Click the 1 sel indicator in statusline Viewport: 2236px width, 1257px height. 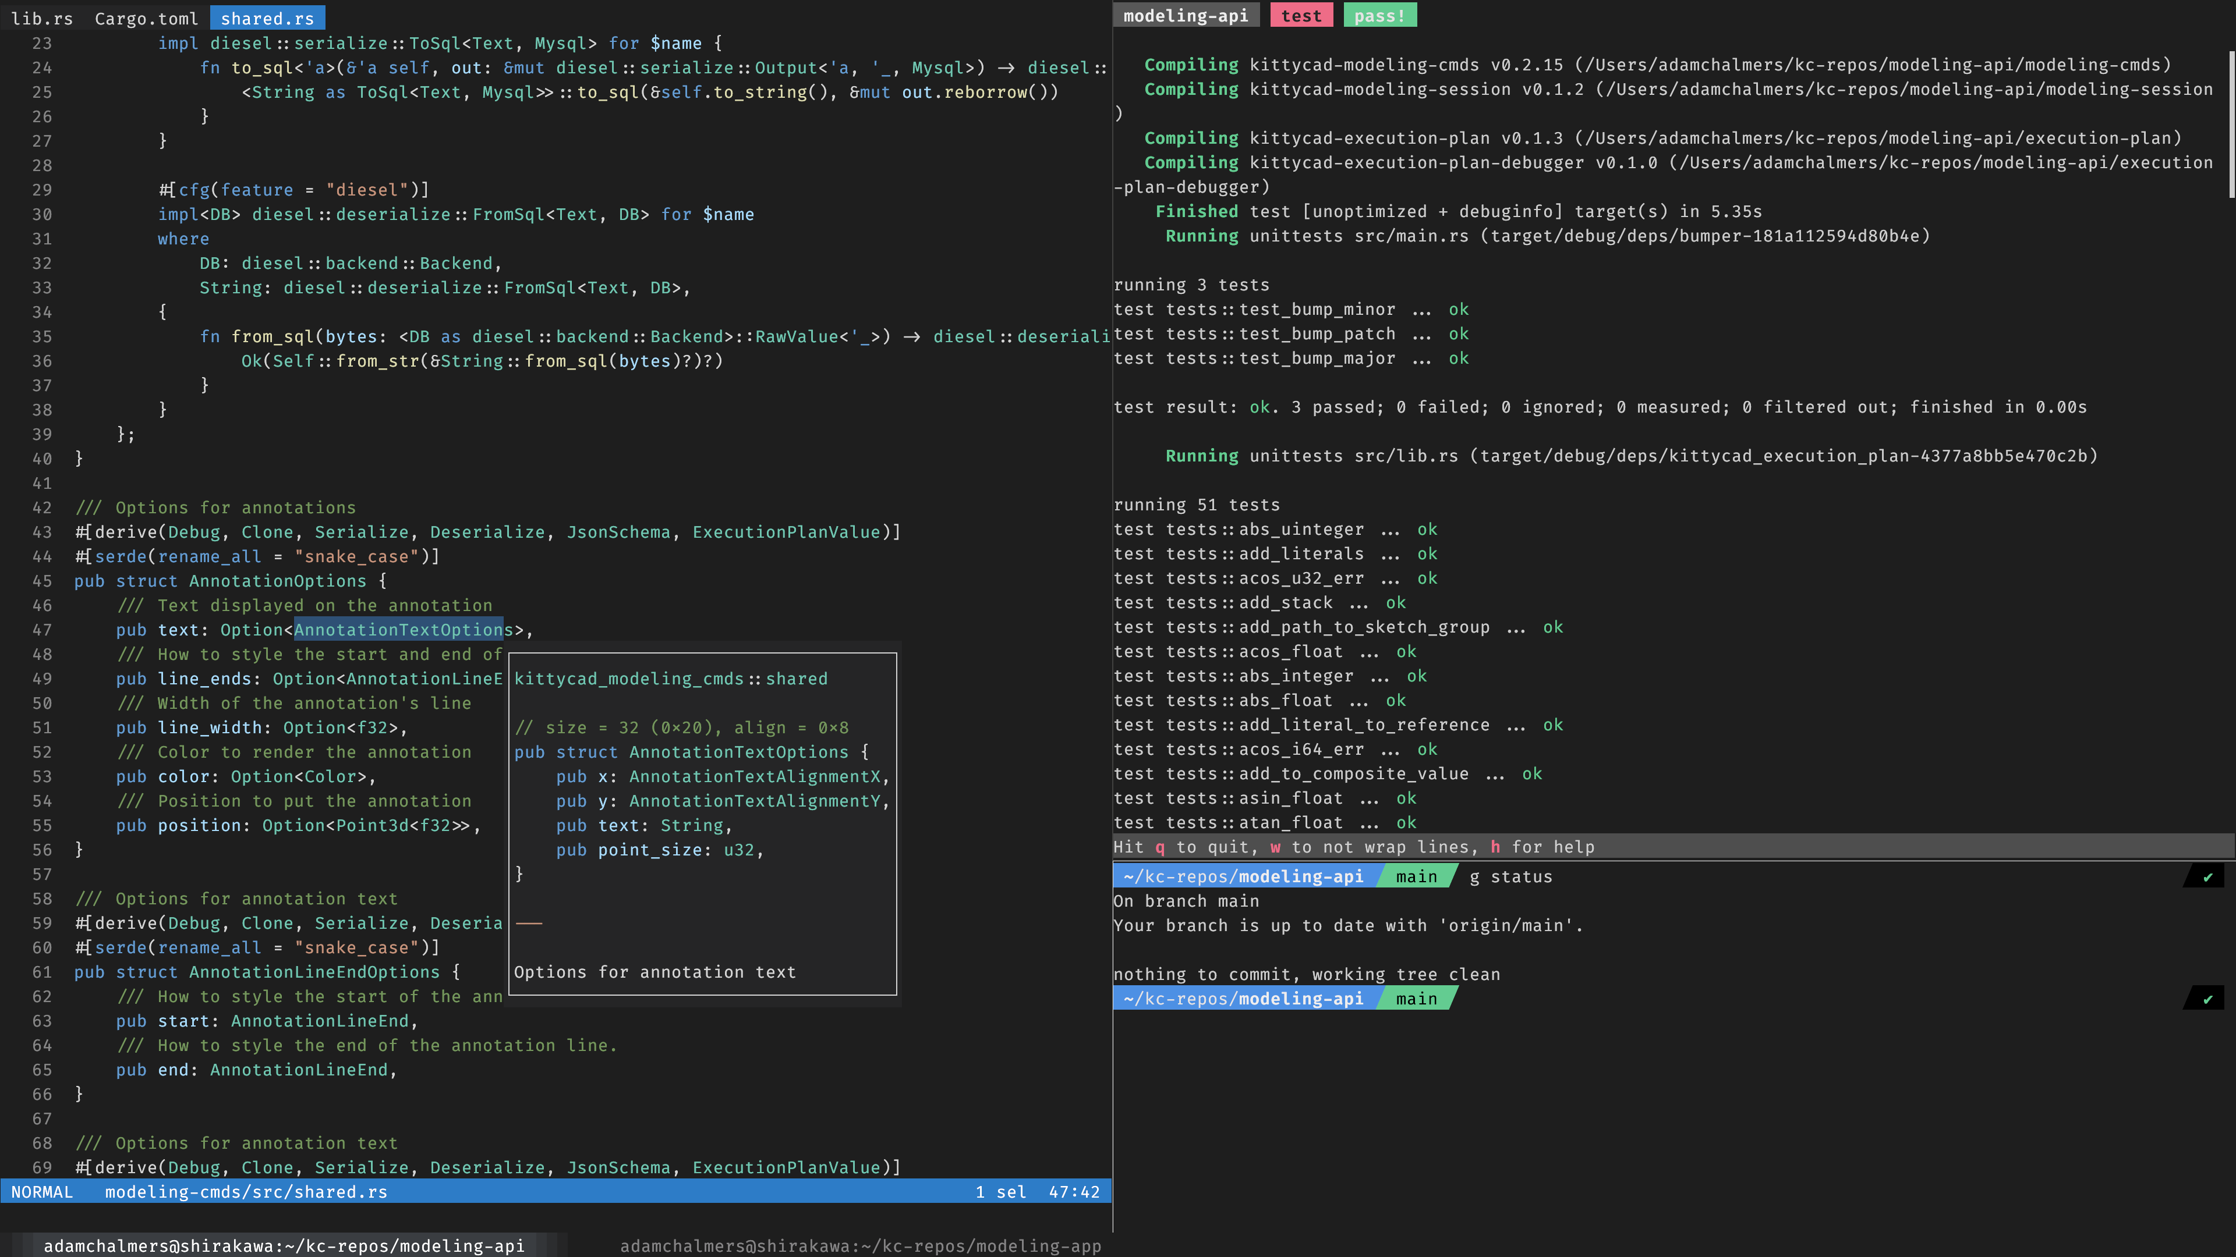click(x=1001, y=1192)
